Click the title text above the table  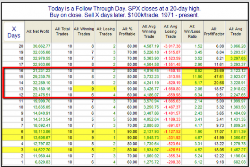click(124, 11)
